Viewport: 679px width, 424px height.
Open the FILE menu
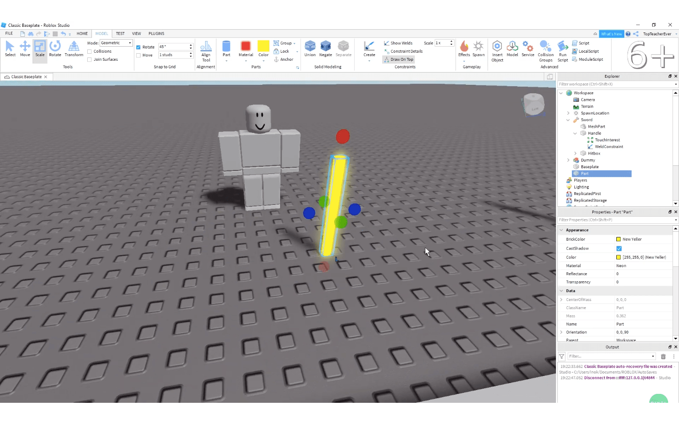(x=9, y=33)
